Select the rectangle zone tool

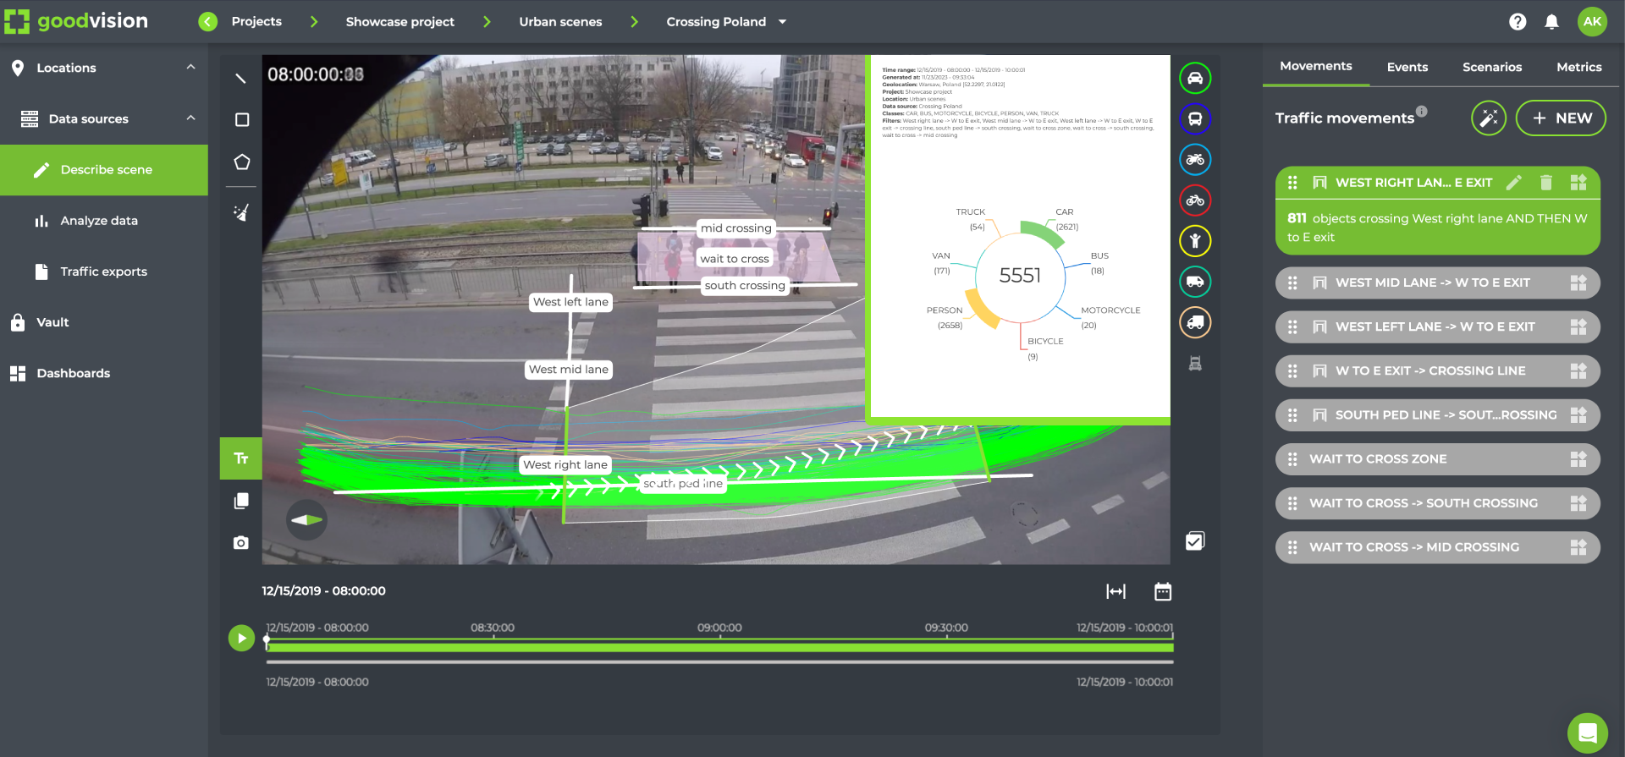click(241, 120)
